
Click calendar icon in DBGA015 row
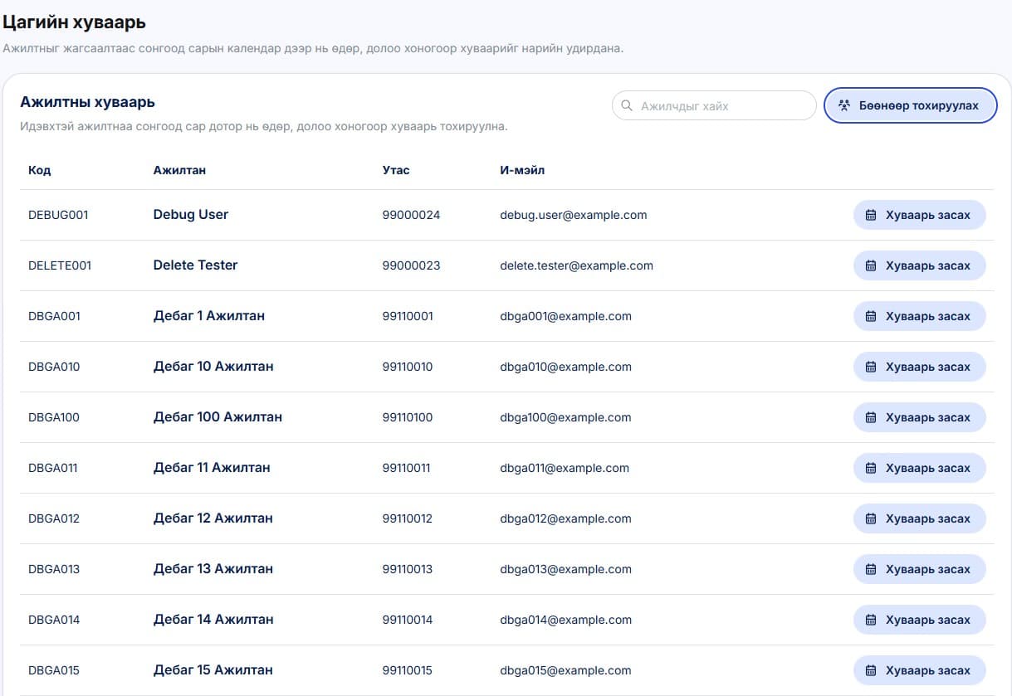[871, 670]
